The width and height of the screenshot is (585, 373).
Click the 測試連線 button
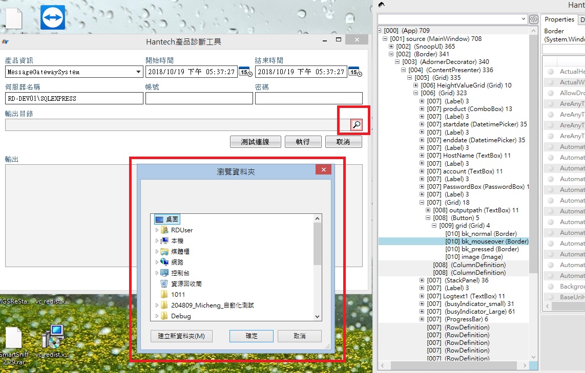click(x=255, y=142)
